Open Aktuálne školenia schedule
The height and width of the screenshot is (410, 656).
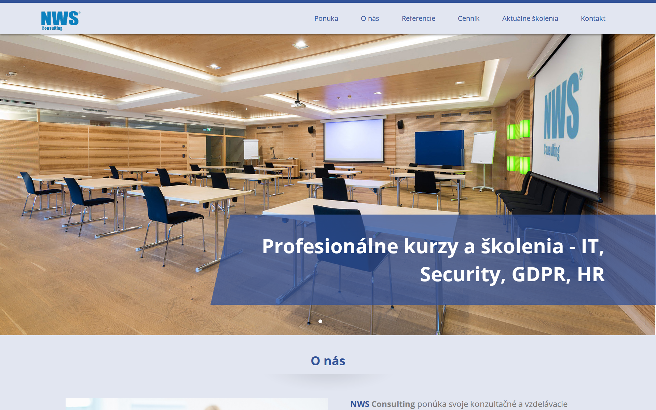click(530, 18)
